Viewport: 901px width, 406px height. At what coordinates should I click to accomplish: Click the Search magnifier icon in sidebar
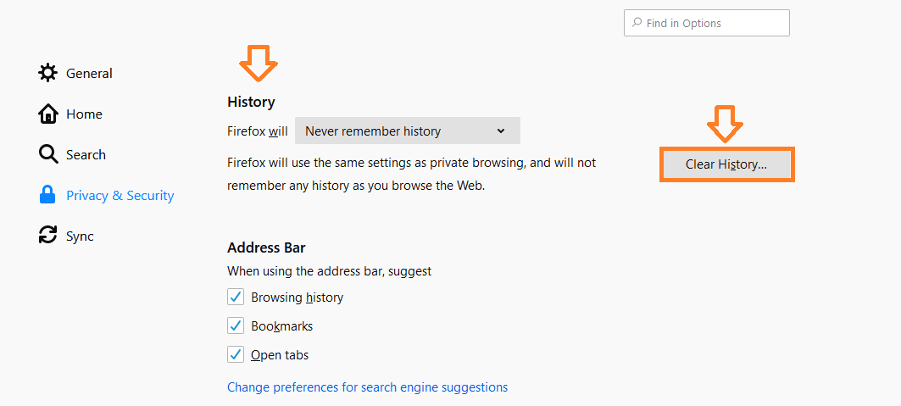coord(47,154)
